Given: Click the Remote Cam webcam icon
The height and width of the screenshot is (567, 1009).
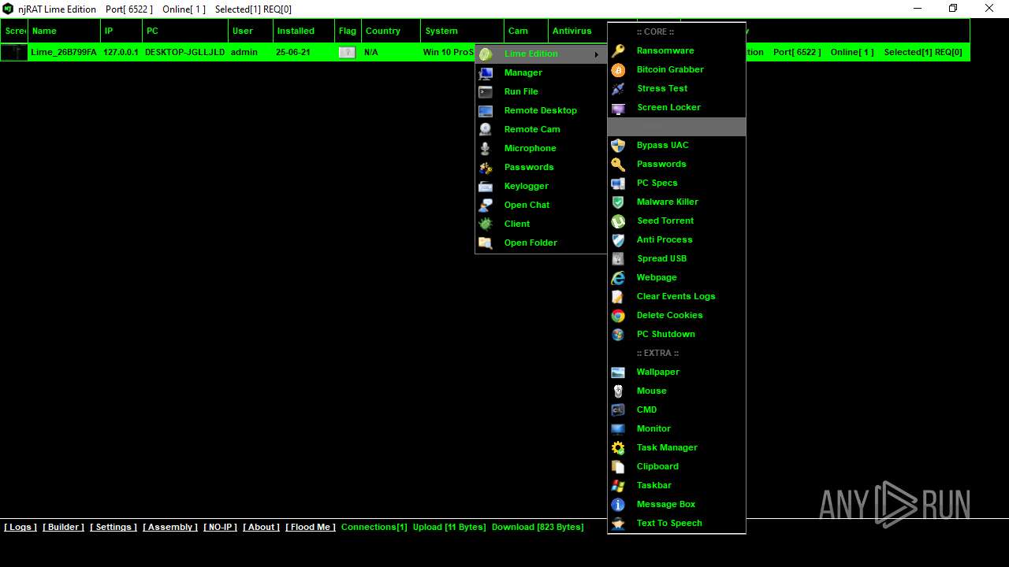Looking at the screenshot, I should coord(486,129).
